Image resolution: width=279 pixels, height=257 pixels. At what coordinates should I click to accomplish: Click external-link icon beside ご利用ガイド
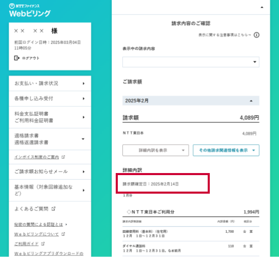pos(43,244)
